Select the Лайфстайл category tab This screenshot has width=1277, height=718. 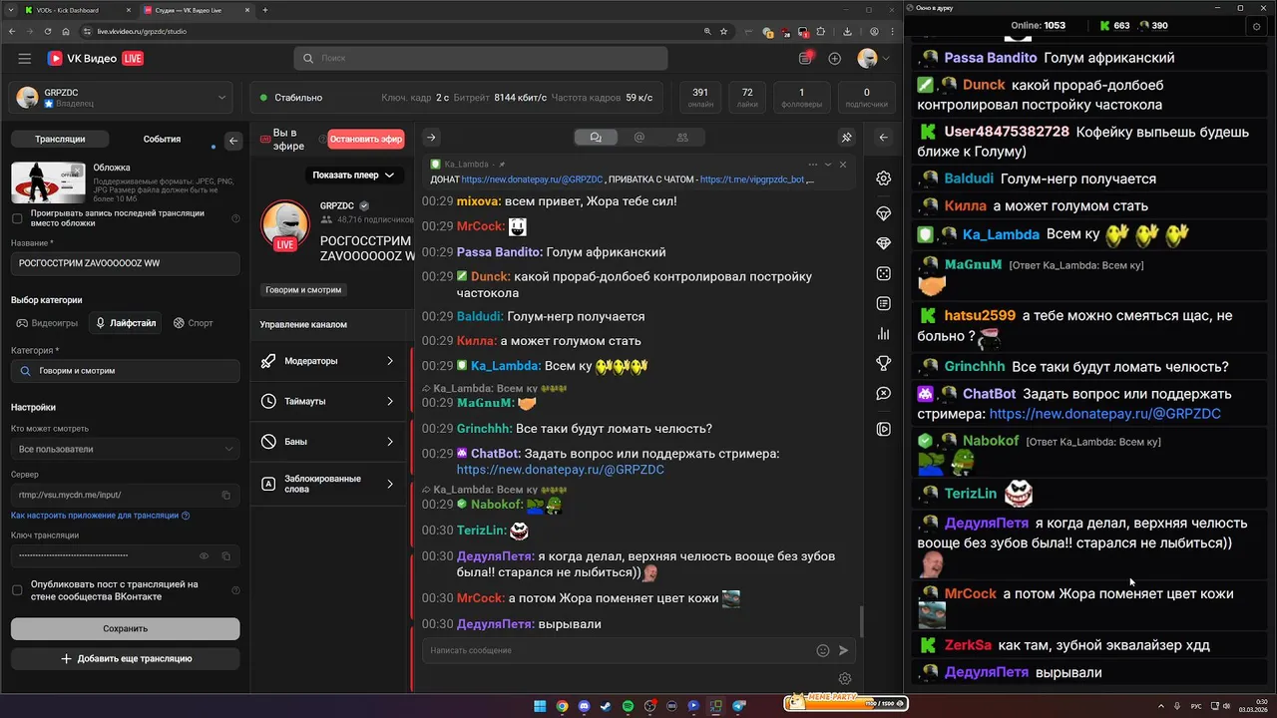pos(126,323)
